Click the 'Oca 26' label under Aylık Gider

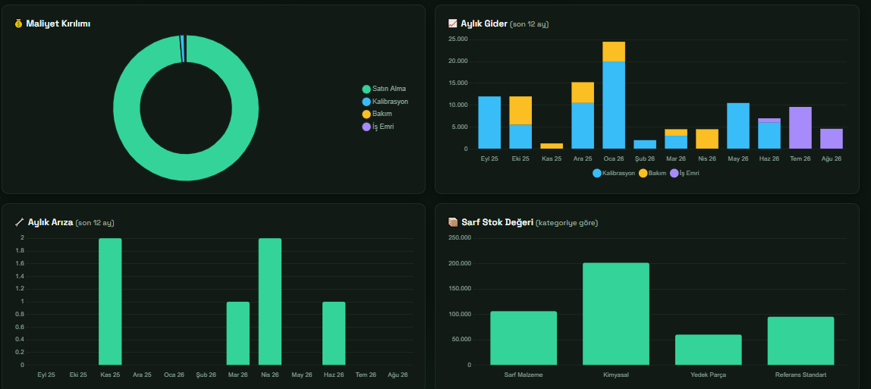pyautogui.click(x=614, y=158)
